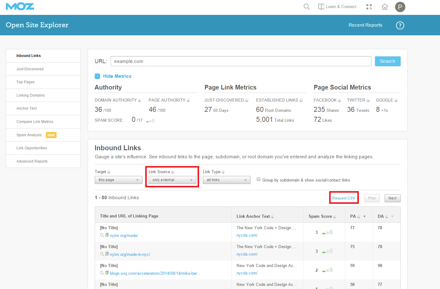Open the four-dot products grid icon
Viewport: 440px width, 289px height.
pos(369,7)
